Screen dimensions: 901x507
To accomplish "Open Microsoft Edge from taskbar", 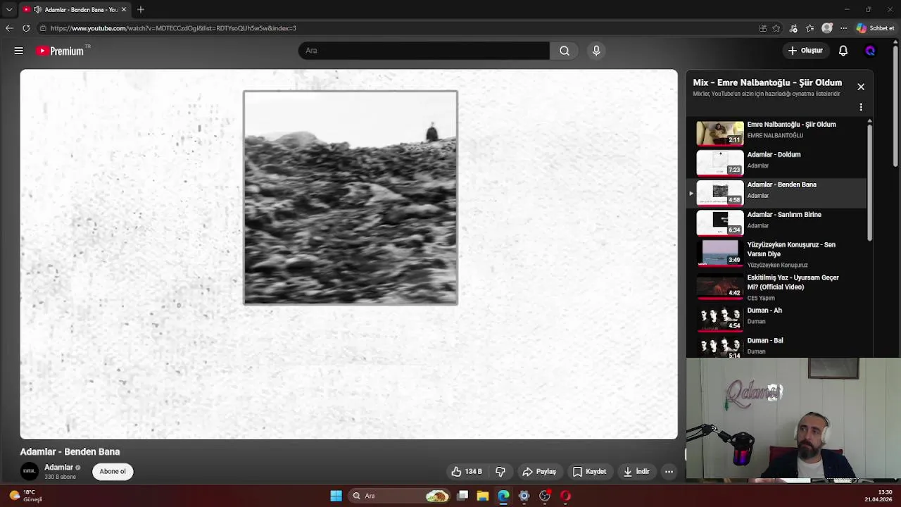I will [x=503, y=496].
